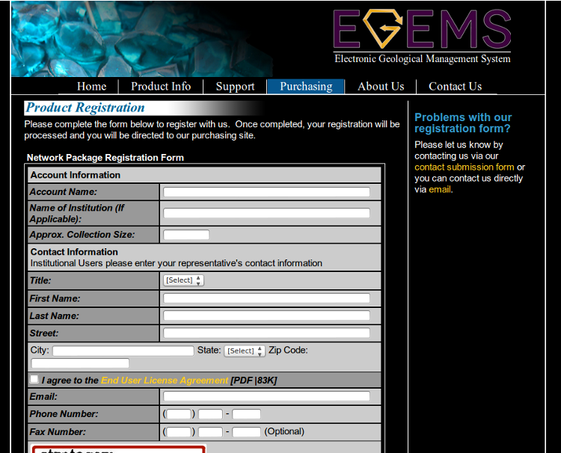Click into the First Name field
This screenshot has width=561, height=453.
point(266,298)
